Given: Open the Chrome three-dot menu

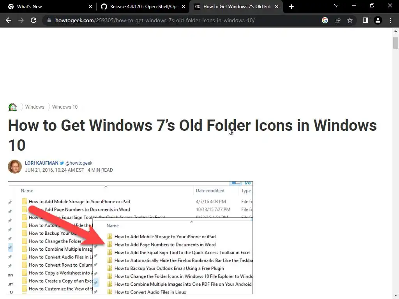Looking at the screenshot, I should [390, 20].
